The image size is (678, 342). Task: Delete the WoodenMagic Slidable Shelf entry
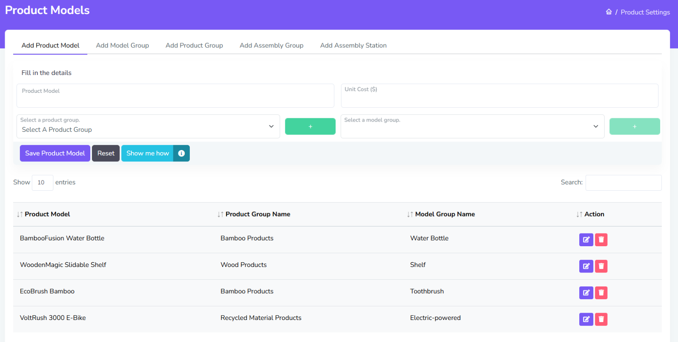click(x=601, y=266)
